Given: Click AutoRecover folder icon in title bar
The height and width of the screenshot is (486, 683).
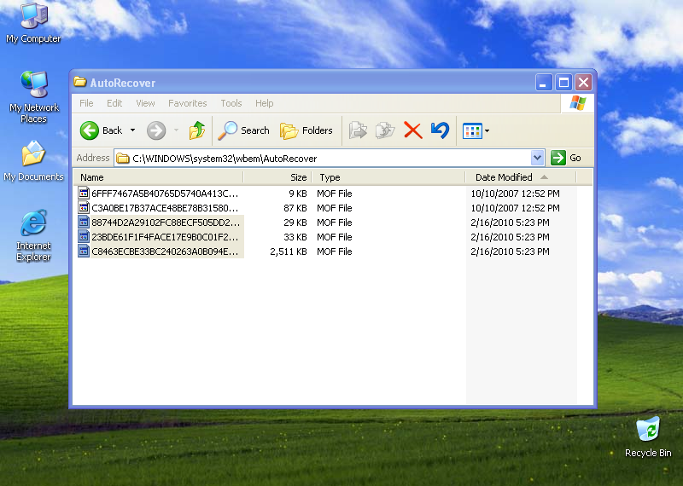Looking at the screenshot, I should (79, 82).
